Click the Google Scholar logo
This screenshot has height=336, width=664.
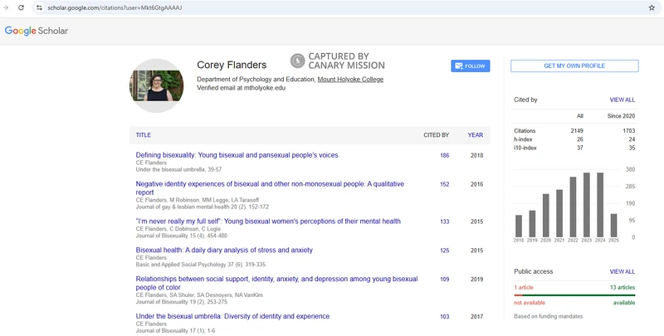(x=37, y=31)
